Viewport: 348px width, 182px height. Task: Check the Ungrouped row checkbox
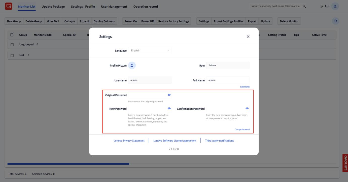point(12,44)
